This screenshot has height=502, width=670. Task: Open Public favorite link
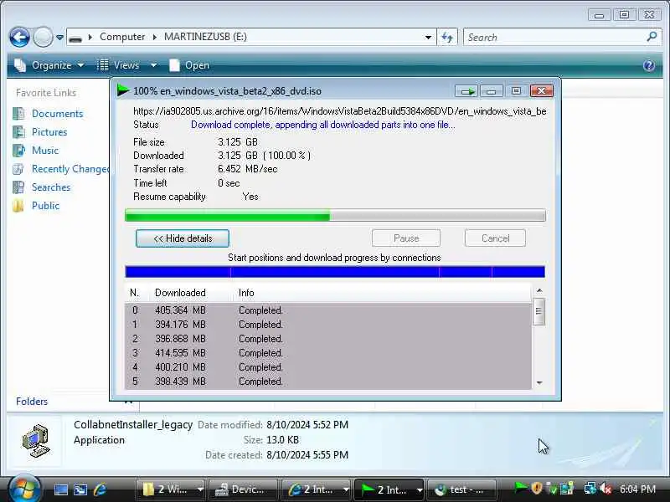pyautogui.click(x=46, y=205)
